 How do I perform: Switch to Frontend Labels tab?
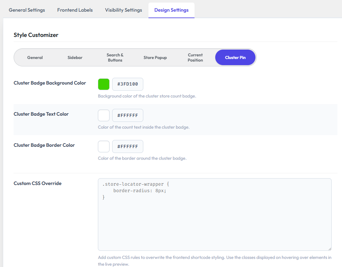point(75,10)
